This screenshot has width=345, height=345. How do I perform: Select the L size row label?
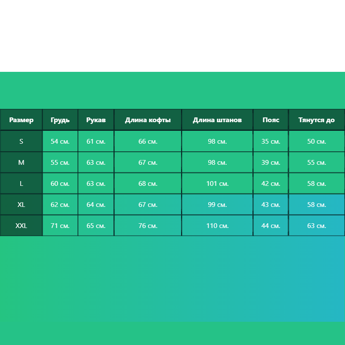pyautogui.click(x=21, y=184)
